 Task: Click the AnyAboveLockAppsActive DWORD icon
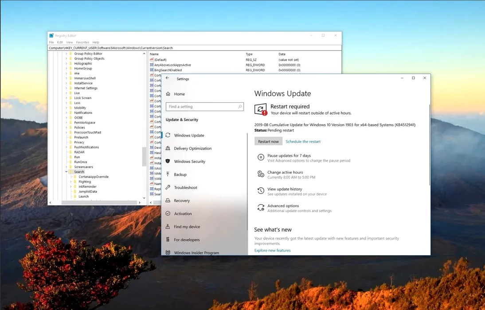click(152, 65)
